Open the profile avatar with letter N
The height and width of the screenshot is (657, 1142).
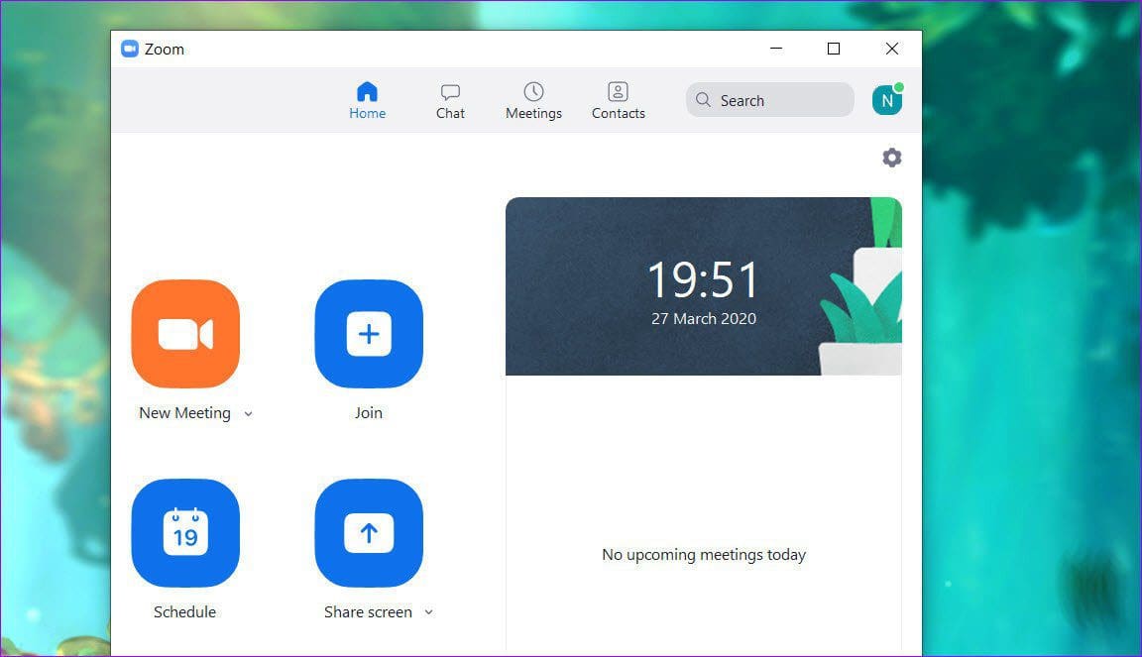click(887, 100)
